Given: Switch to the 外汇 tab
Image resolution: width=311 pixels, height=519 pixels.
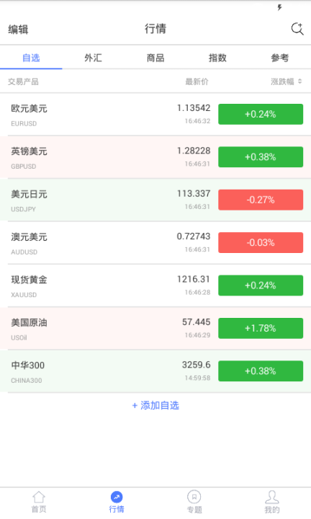Looking at the screenshot, I should click(x=93, y=58).
